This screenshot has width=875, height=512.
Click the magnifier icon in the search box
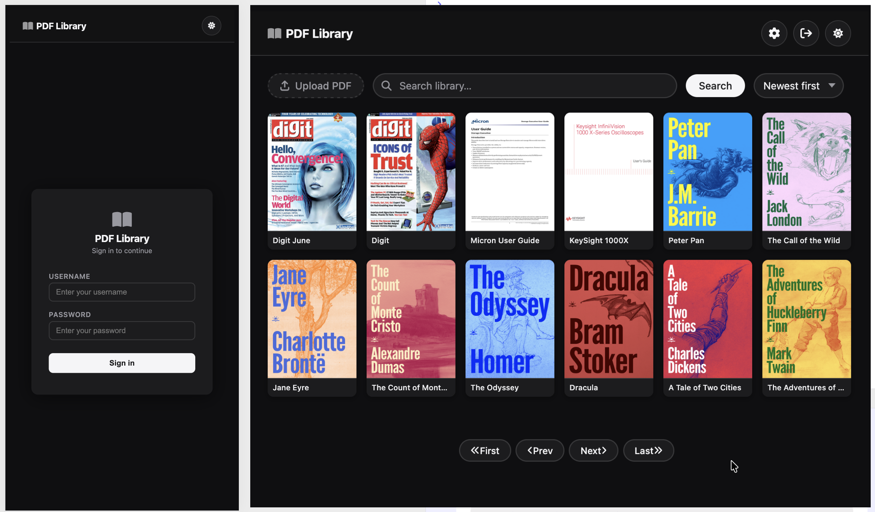(x=386, y=86)
